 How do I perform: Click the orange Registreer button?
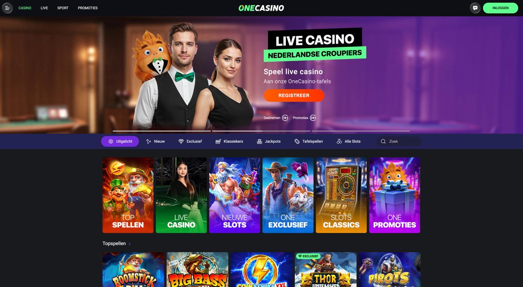(294, 95)
